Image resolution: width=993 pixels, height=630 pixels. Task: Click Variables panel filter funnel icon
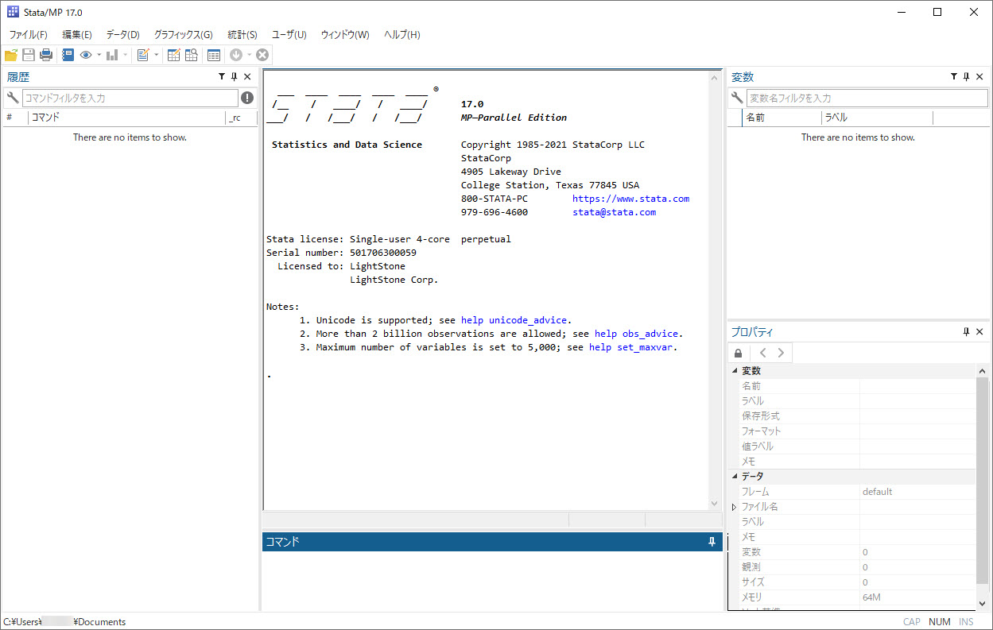954,77
